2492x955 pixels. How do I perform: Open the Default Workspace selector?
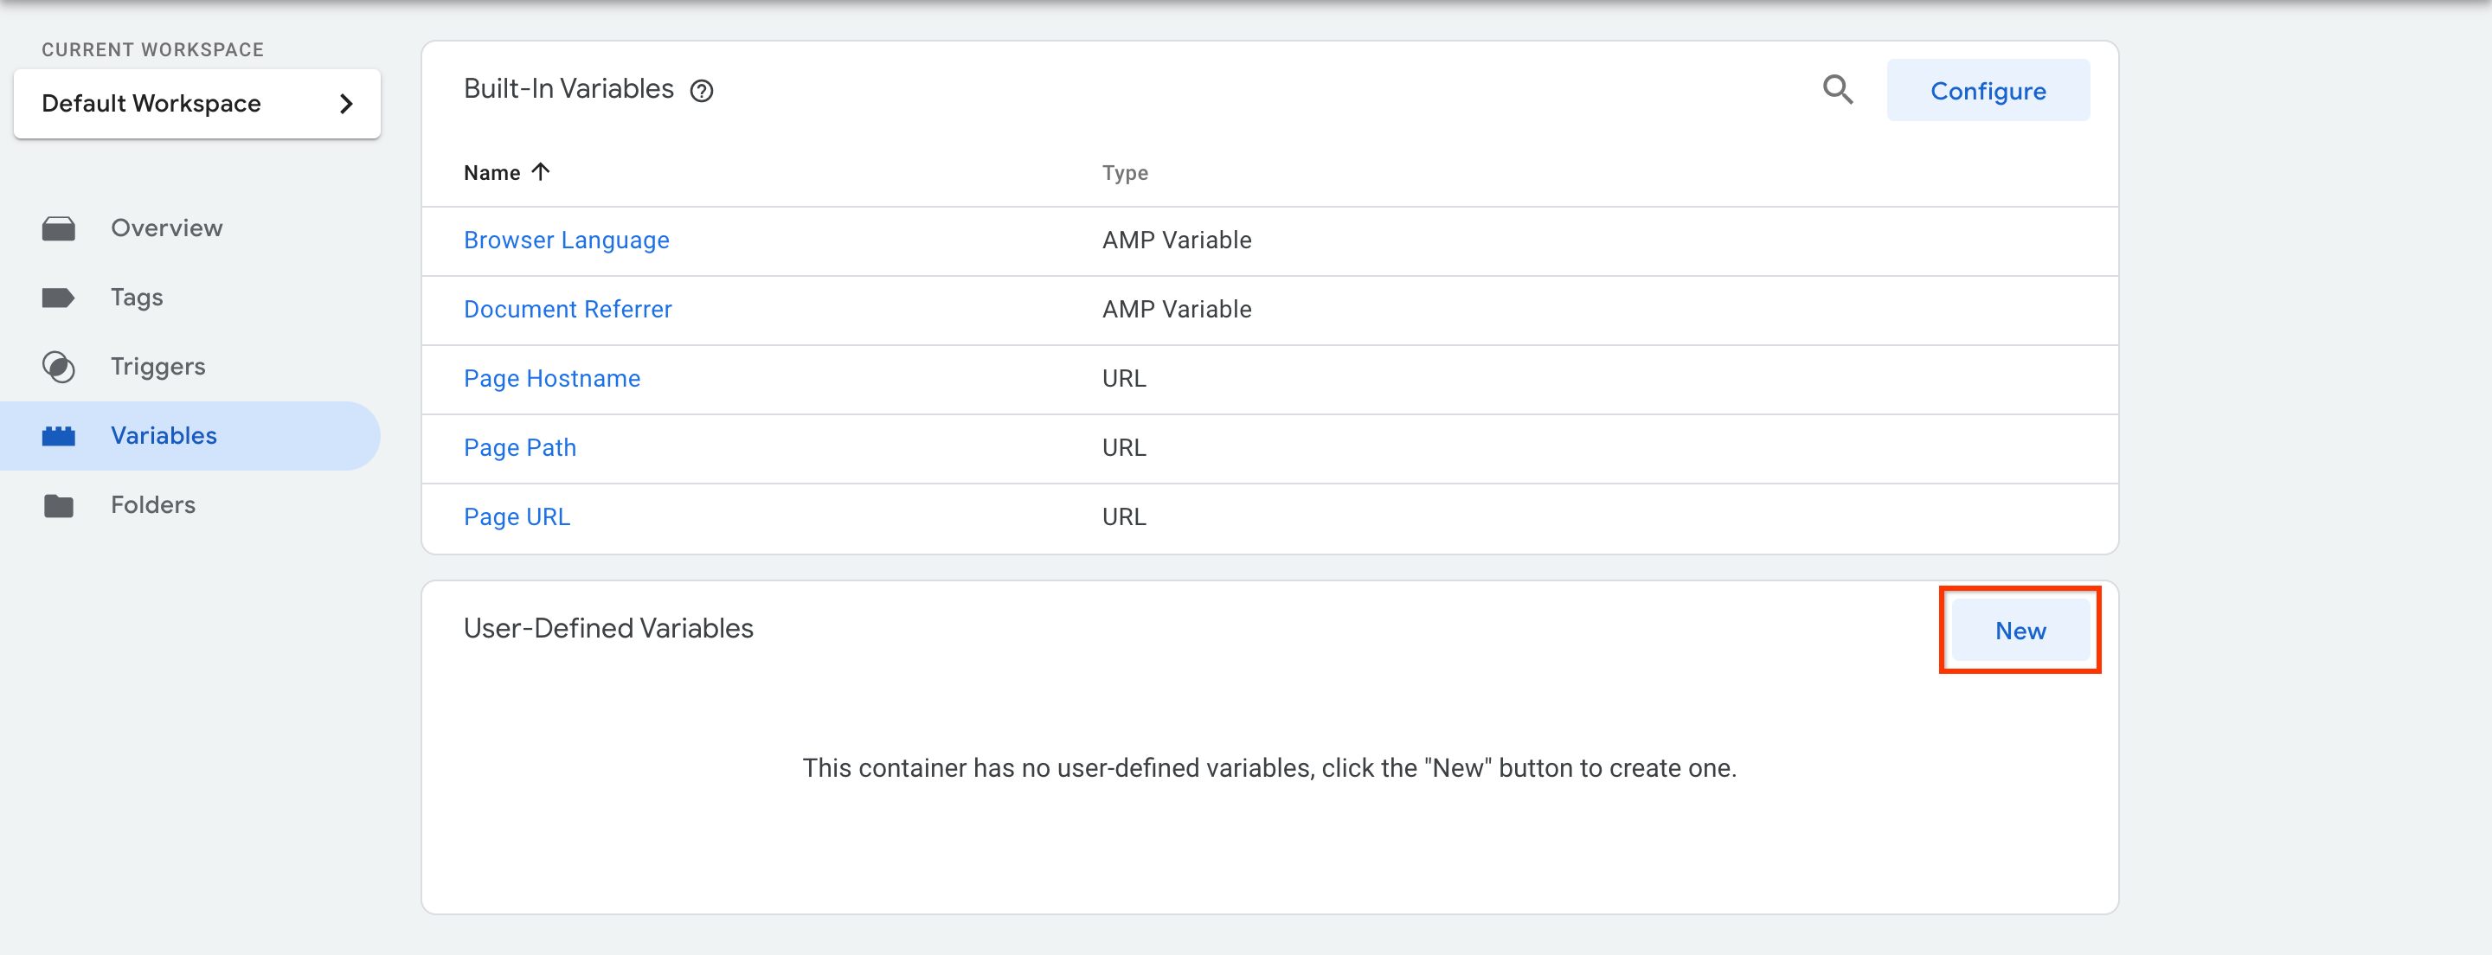point(197,104)
